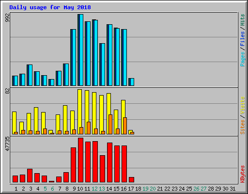
Task: Click day label 17 on the axis
Action: coord(131,189)
